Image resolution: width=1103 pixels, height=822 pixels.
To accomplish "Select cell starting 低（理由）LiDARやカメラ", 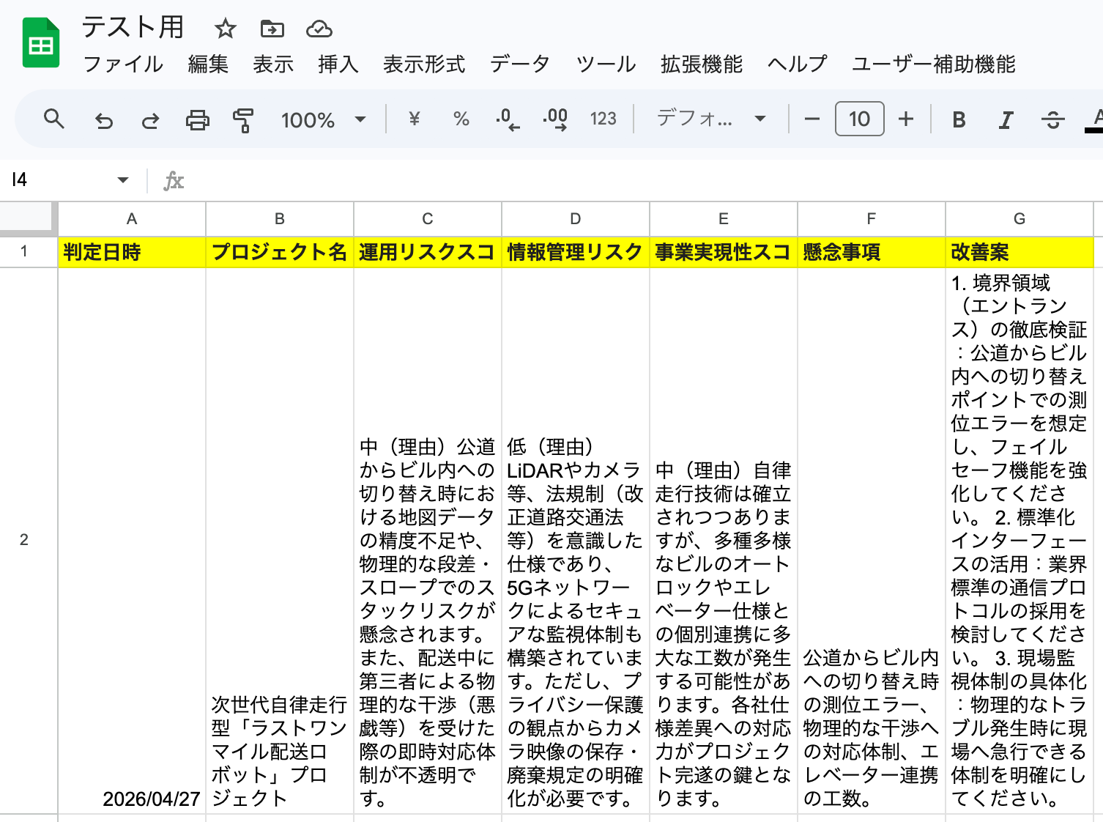I will click(x=576, y=540).
